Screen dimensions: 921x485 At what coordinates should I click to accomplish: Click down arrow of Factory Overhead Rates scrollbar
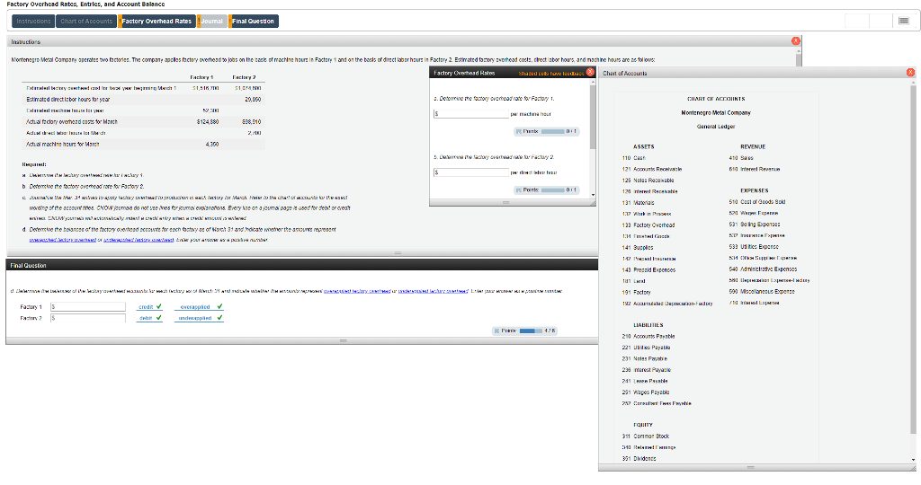(593, 195)
